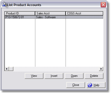Click the Insert button

coord(54,76)
